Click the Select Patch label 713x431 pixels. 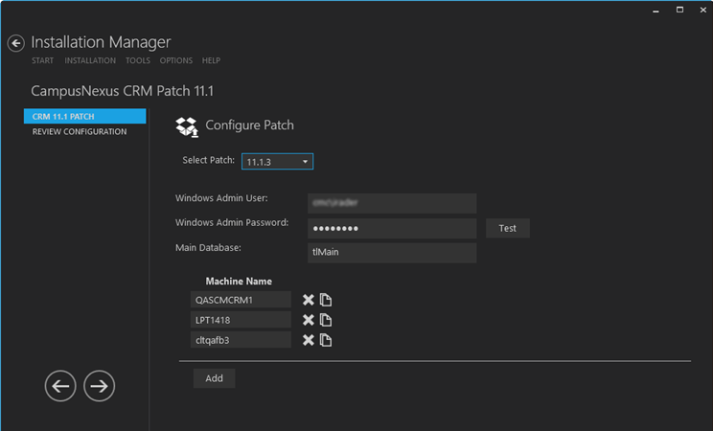point(209,160)
